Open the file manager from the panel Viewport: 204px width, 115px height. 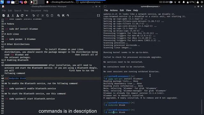click(x=13, y=2)
